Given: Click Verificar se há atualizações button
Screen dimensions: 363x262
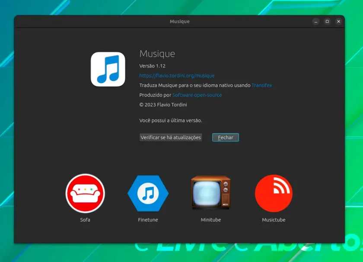Looking at the screenshot, I should tap(171, 137).
